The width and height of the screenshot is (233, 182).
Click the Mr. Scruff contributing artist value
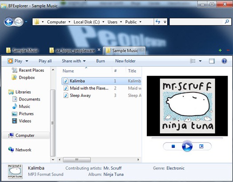click(112, 168)
